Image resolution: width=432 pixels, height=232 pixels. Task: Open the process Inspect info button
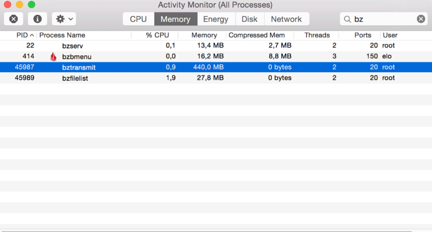pyautogui.click(x=38, y=19)
